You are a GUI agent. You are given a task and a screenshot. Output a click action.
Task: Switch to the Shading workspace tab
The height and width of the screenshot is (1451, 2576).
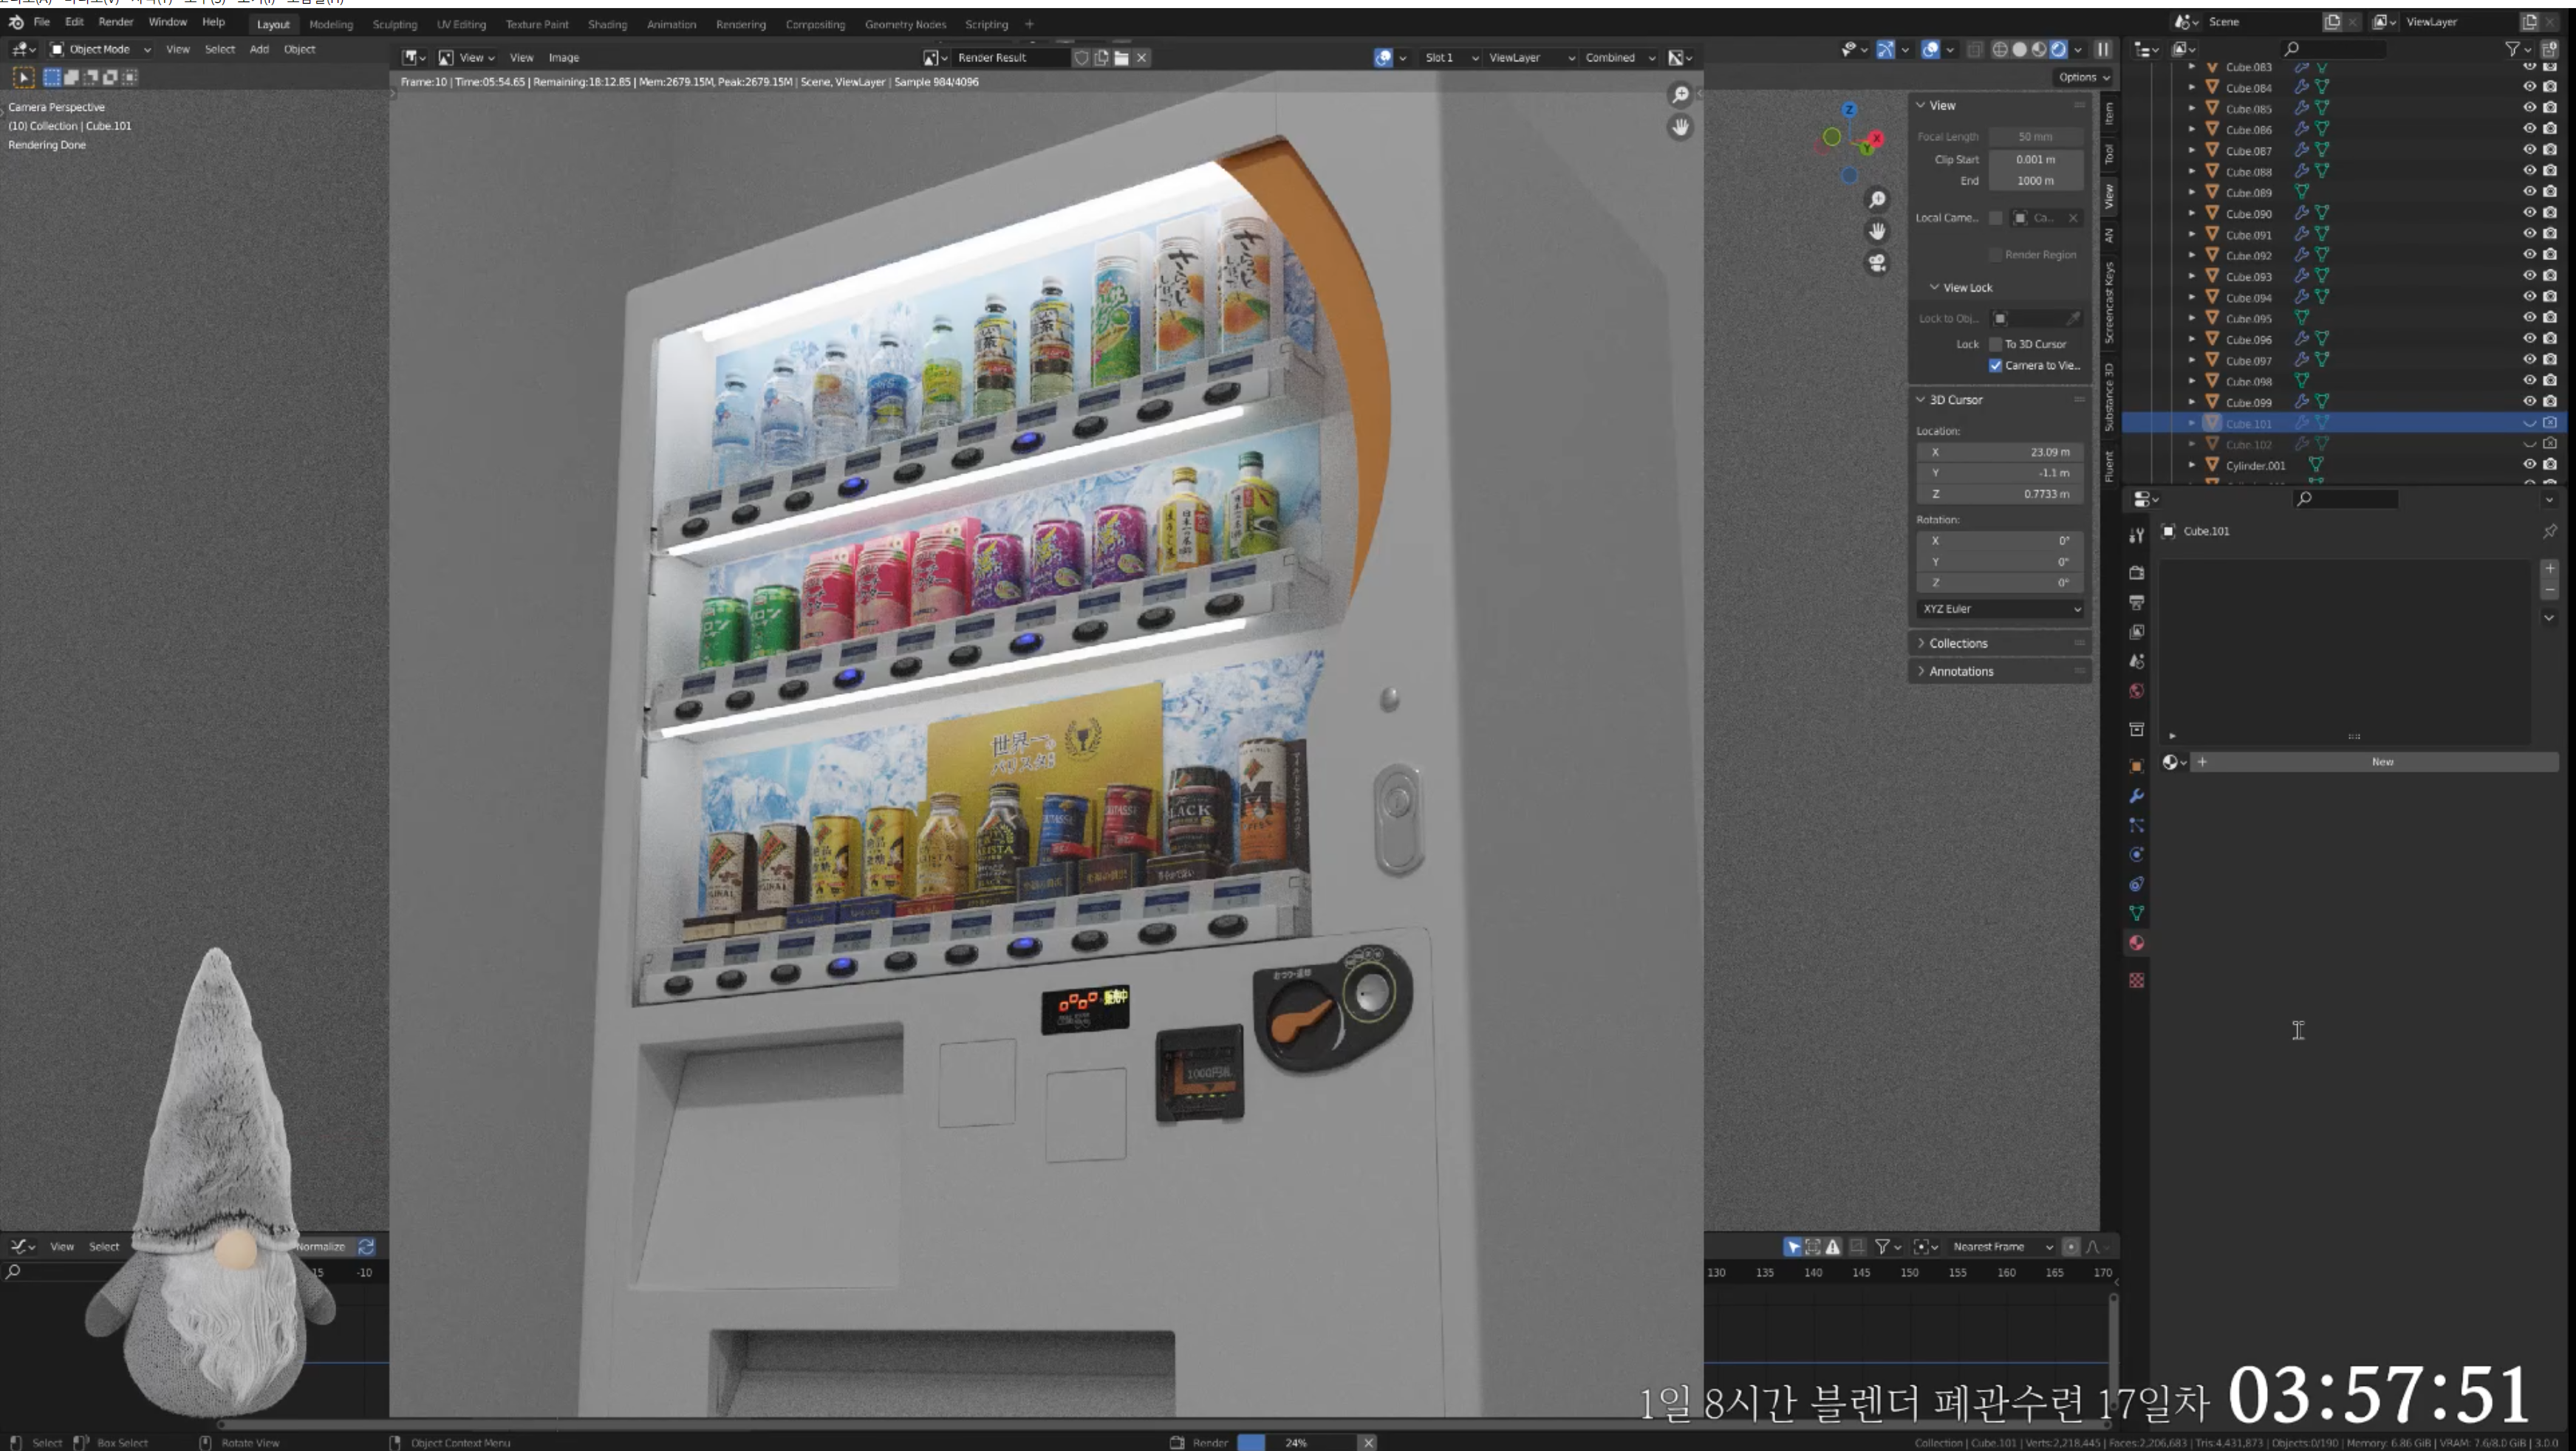point(607,24)
